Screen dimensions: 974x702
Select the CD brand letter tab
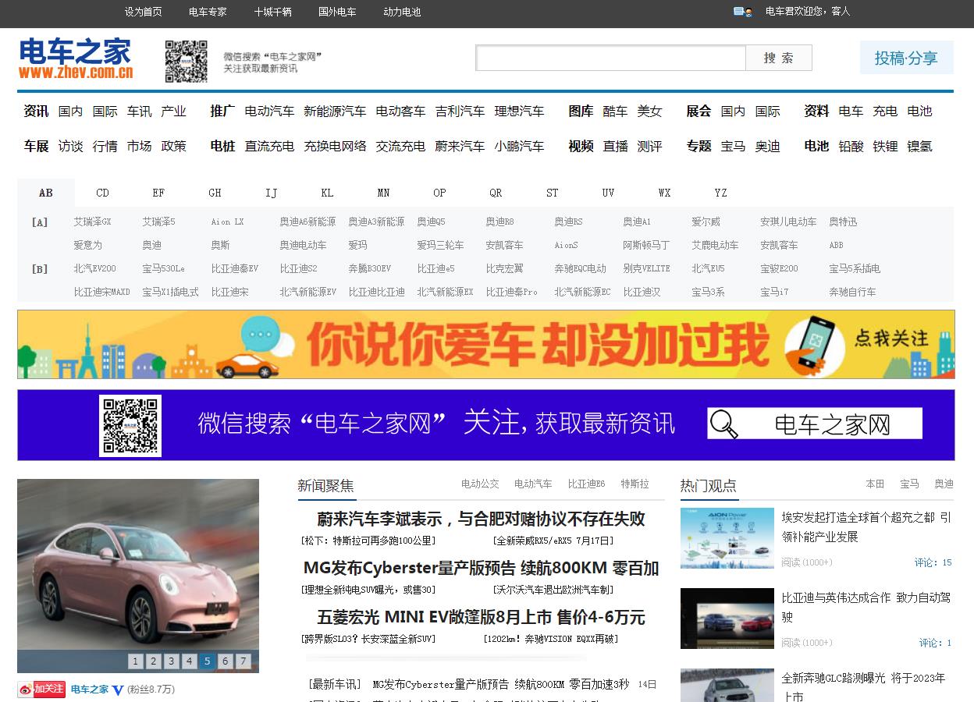click(102, 193)
